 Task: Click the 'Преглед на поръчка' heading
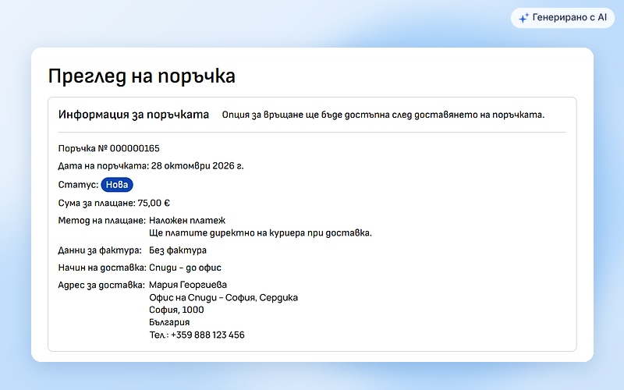click(x=142, y=76)
